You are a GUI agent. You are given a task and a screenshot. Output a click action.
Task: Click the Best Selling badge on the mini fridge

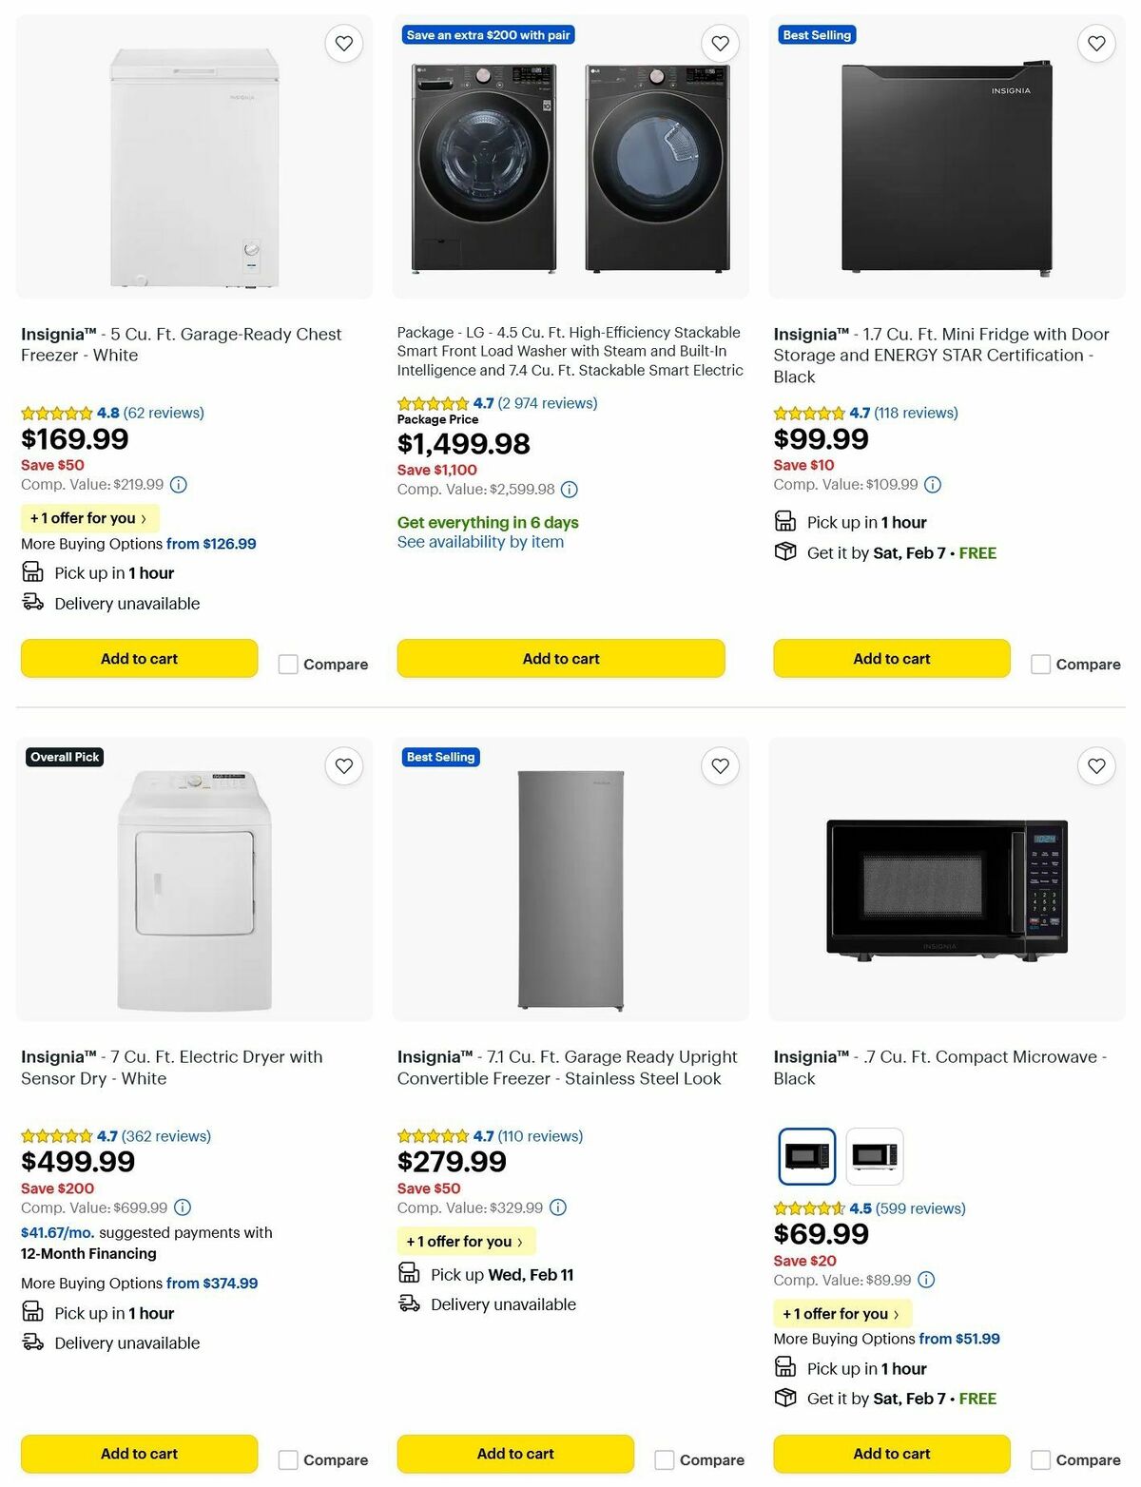tap(818, 35)
